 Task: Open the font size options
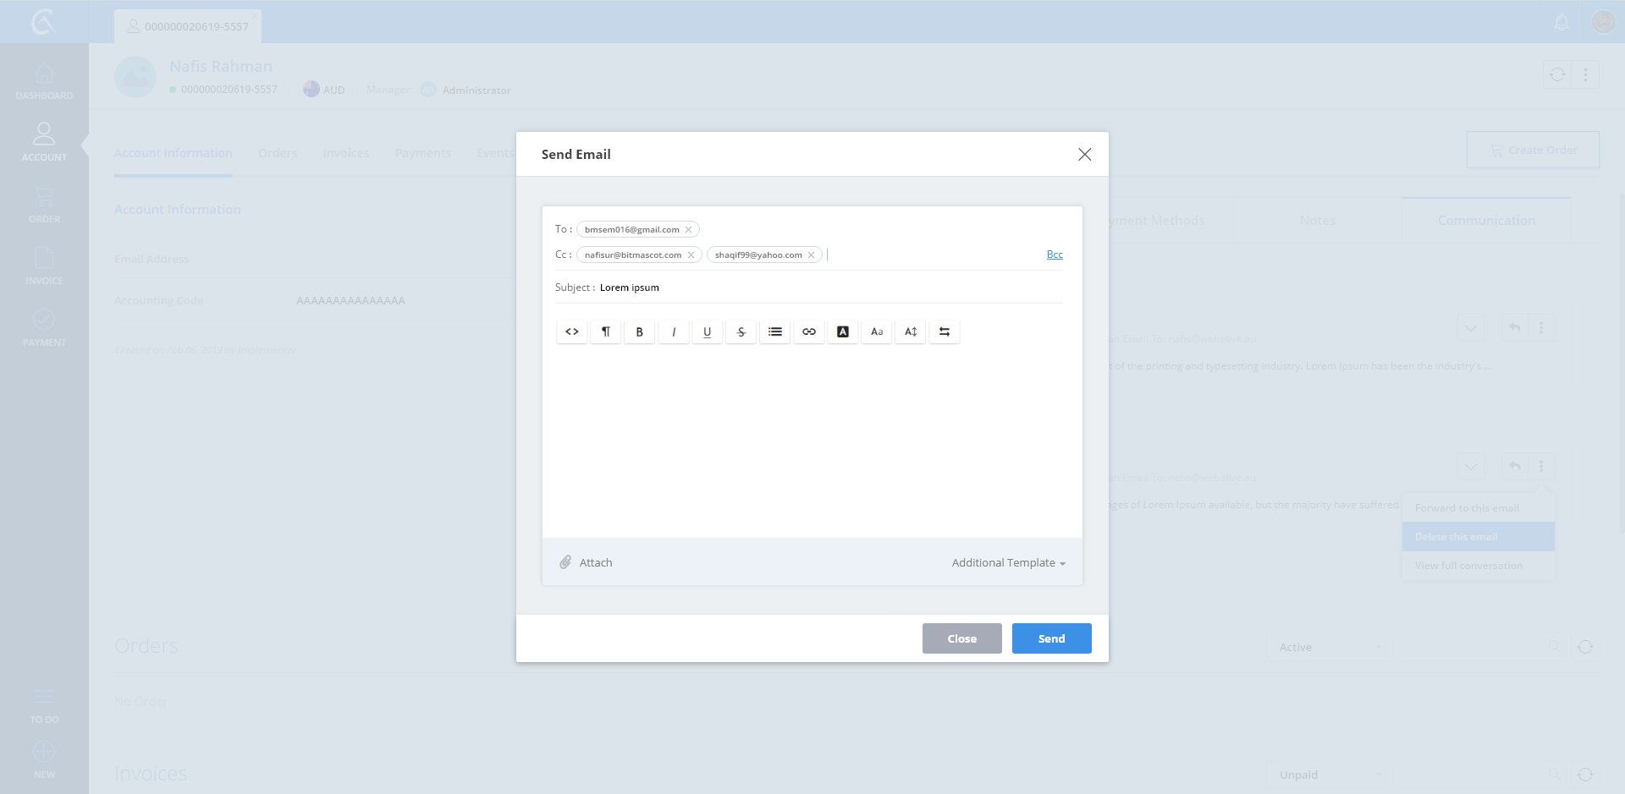[x=911, y=331]
